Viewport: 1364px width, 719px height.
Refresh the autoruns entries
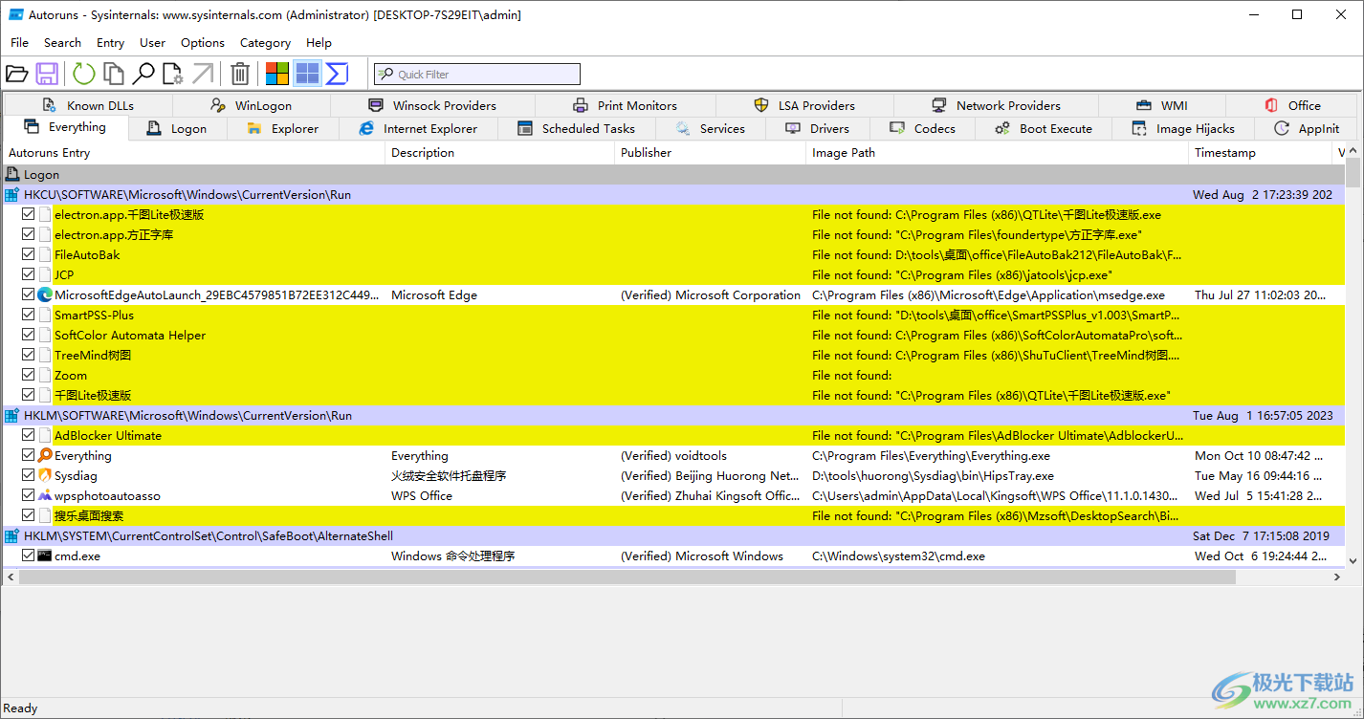tap(85, 74)
